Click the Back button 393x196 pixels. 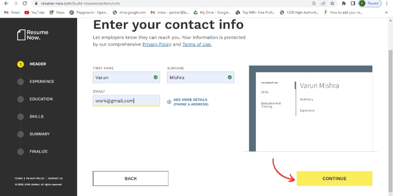(131, 178)
